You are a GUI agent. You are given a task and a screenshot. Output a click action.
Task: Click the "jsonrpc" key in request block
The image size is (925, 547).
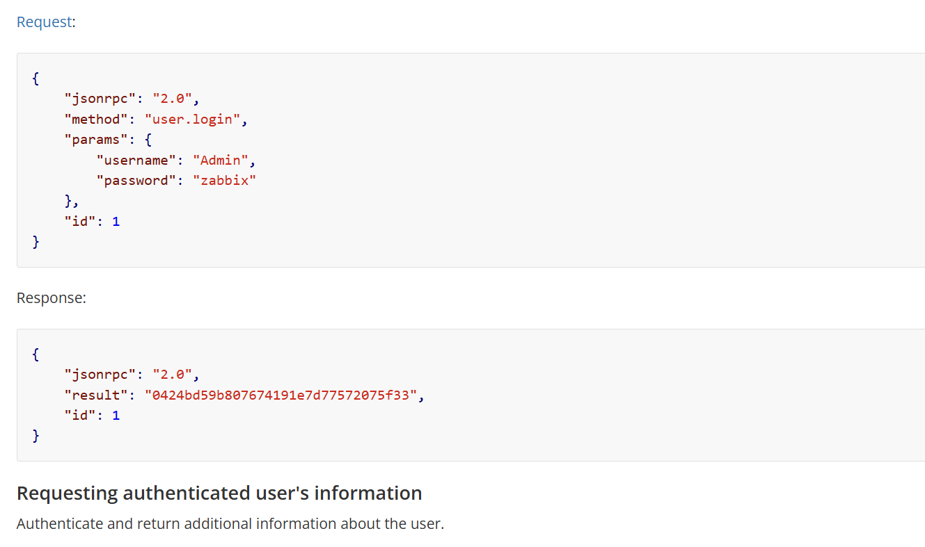click(100, 99)
